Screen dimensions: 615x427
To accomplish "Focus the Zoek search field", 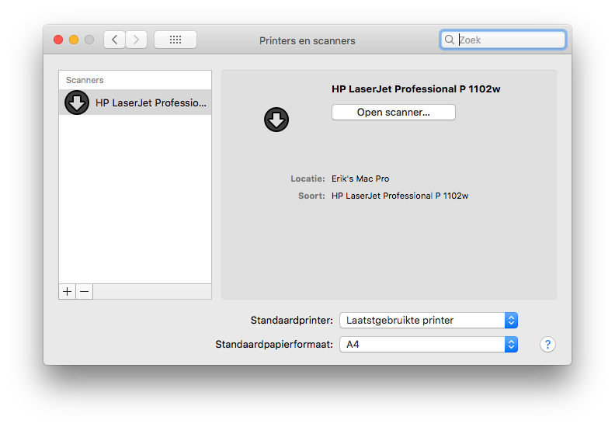I will (x=503, y=40).
